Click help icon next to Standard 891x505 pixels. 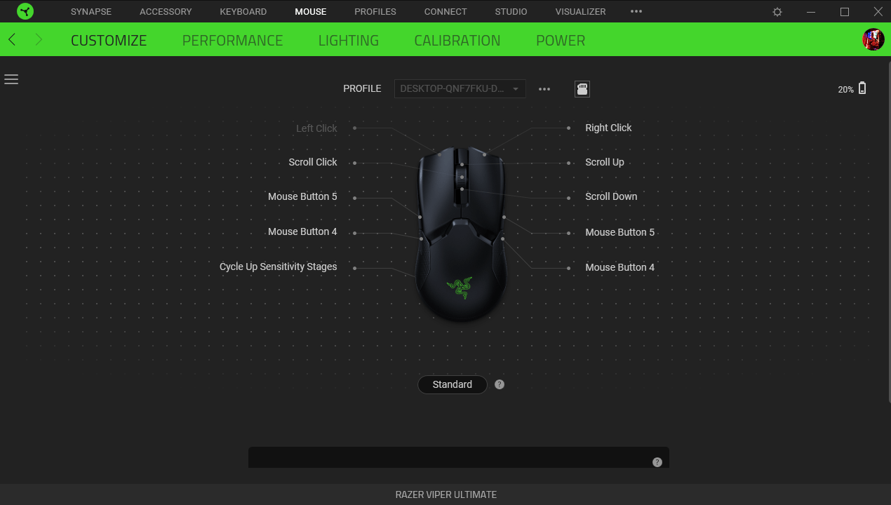pyautogui.click(x=500, y=384)
